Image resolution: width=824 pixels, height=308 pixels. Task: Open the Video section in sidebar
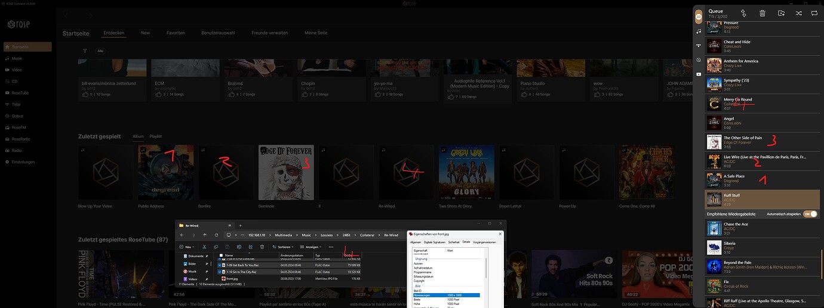pos(17,70)
